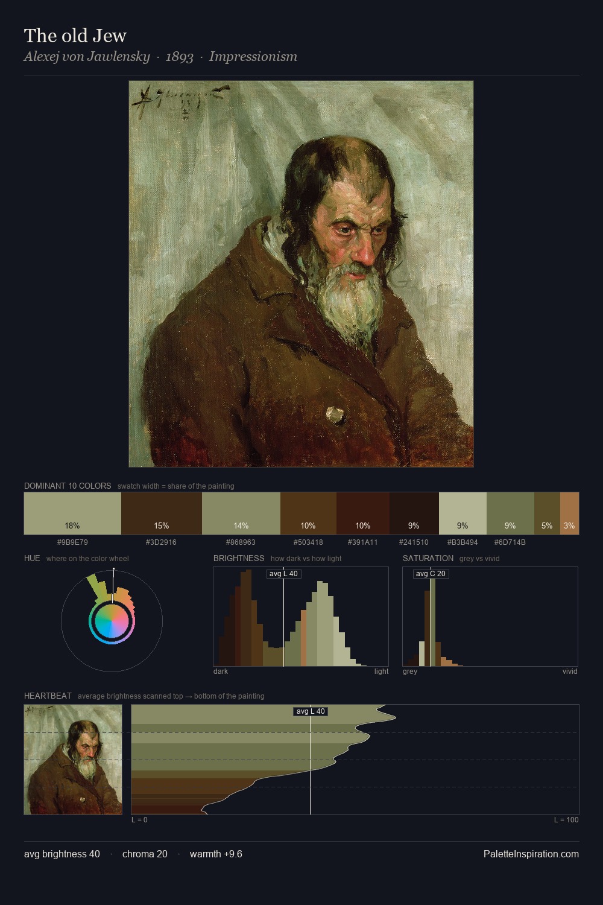Click the small painting thumbnail in Heartbeat

point(73,760)
